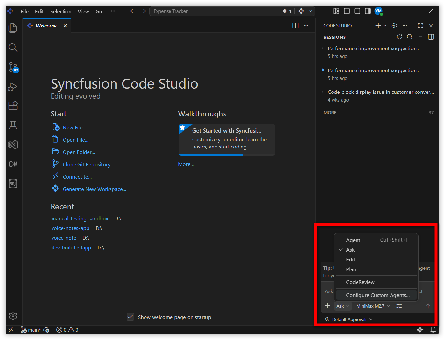Open the Explorer view in activity bar

(13, 28)
